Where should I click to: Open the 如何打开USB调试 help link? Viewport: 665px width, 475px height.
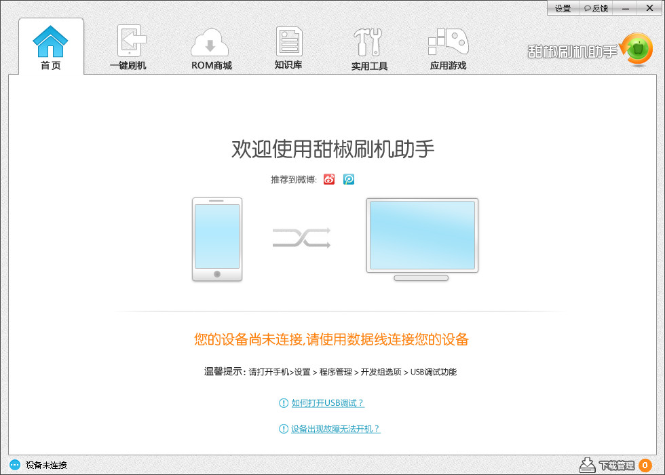[328, 403]
